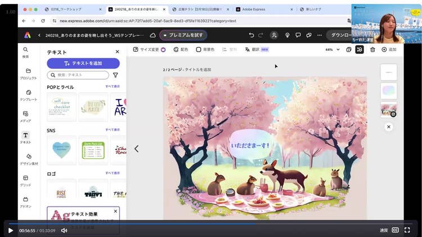Mute the video volume
422x237 pixels.
pos(64,231)
